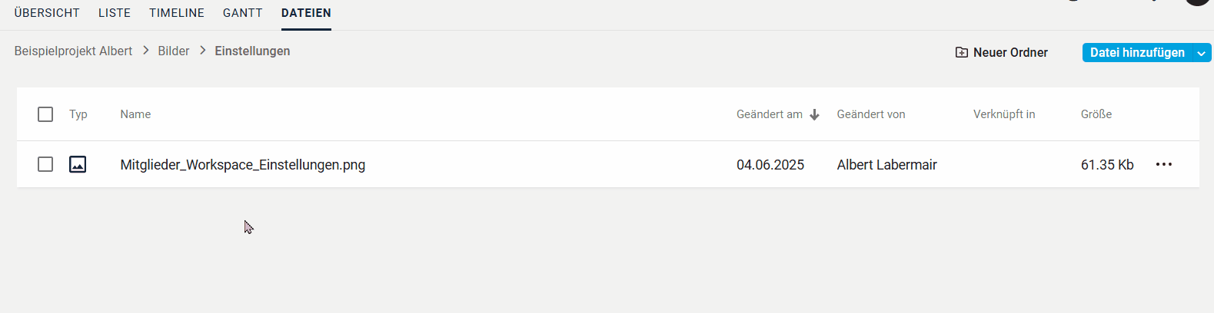Image resolution: width=1214 pixels, height=313 pixels.
Task: Go to the TIMELINE tab
Action: (x=177, y=13)
